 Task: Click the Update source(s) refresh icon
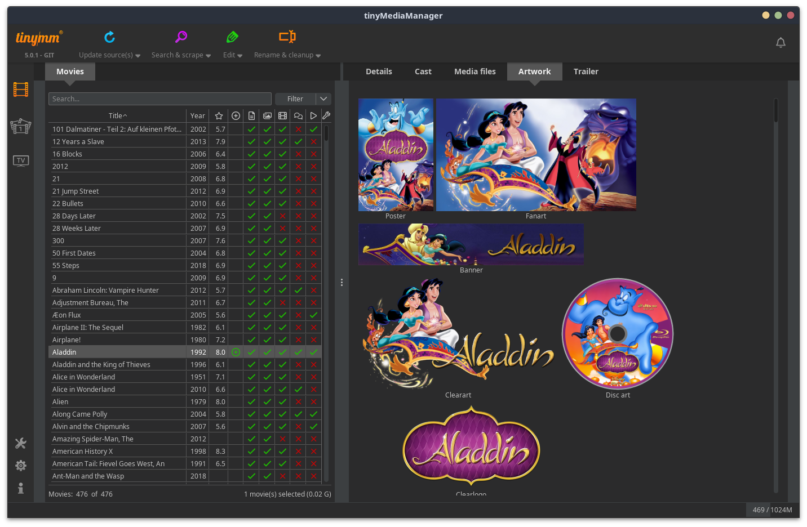[x=109, y=37]
